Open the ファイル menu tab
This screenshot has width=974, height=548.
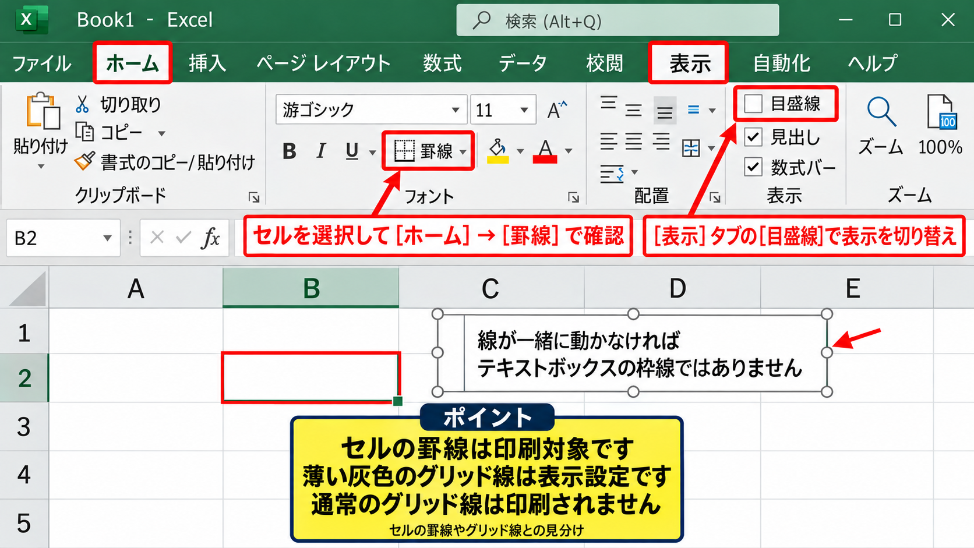point(42,63)
